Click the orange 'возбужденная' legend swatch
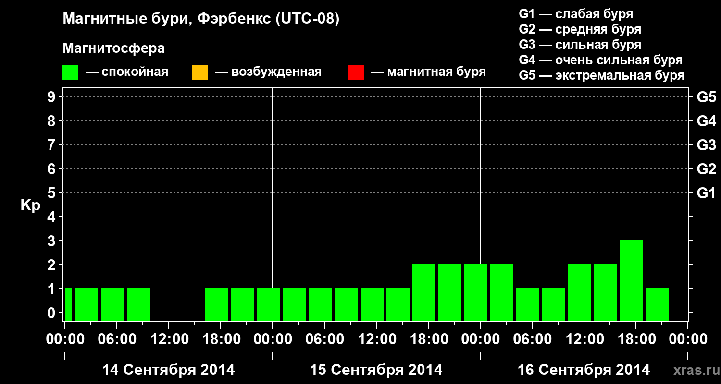 [x=200, y=72]
